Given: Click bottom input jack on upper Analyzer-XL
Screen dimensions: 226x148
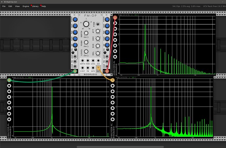Looking at the screenshot, I should [x=115, y=57].
